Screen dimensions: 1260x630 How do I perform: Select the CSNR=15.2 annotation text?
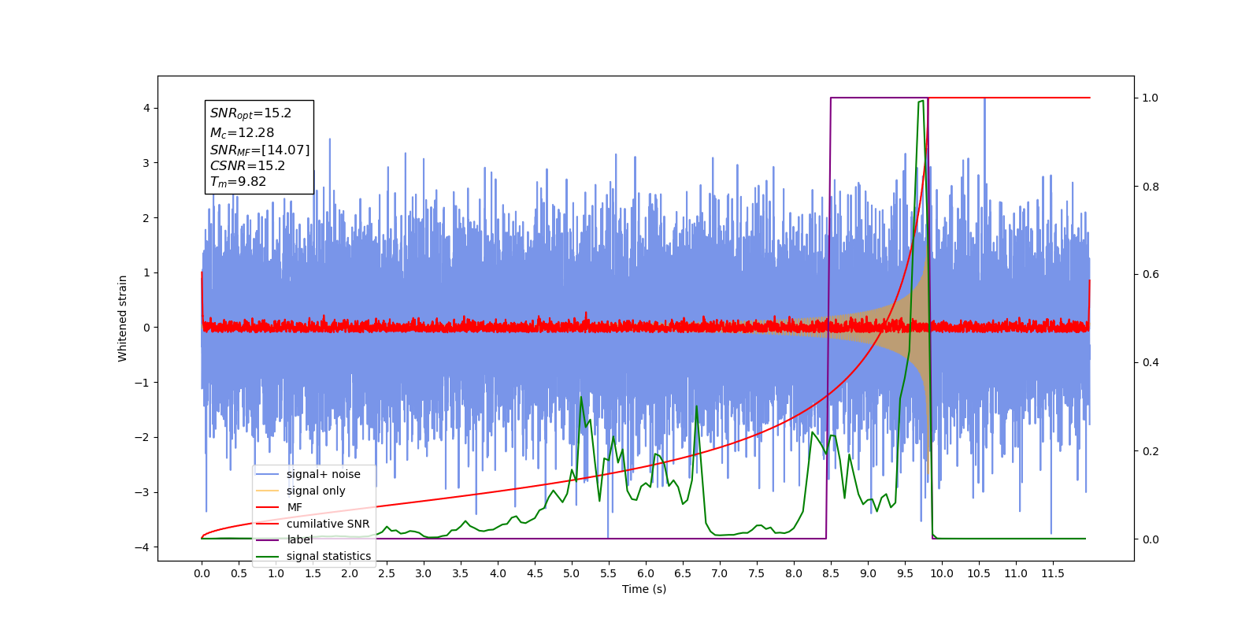(247, 165)
